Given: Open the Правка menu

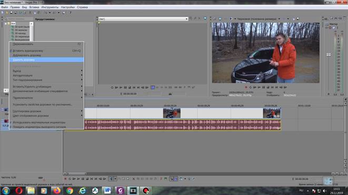Looking at the screenshot, I should [15, 7].
